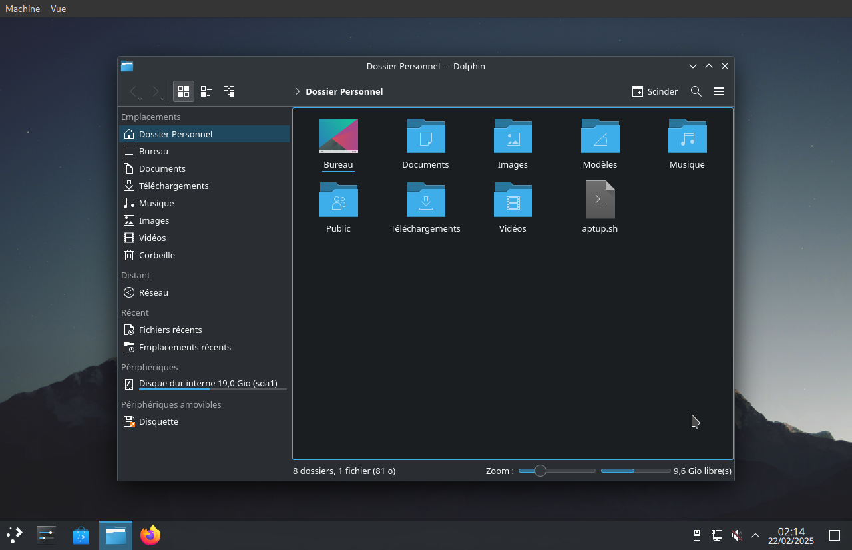Expand the breadcrumb arrow before Dossier Personnel
This screenshot has width=852, height=550.
tap(298, 91)
